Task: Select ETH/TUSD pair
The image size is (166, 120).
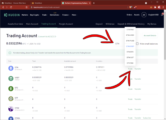Action: tap(130, 41)
